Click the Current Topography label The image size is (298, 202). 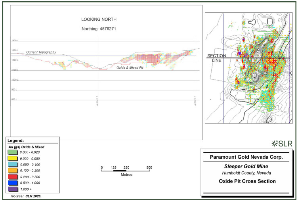pyautogui.click(x=41, y=52)
